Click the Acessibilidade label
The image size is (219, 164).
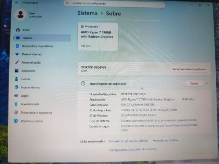point(30,104)
